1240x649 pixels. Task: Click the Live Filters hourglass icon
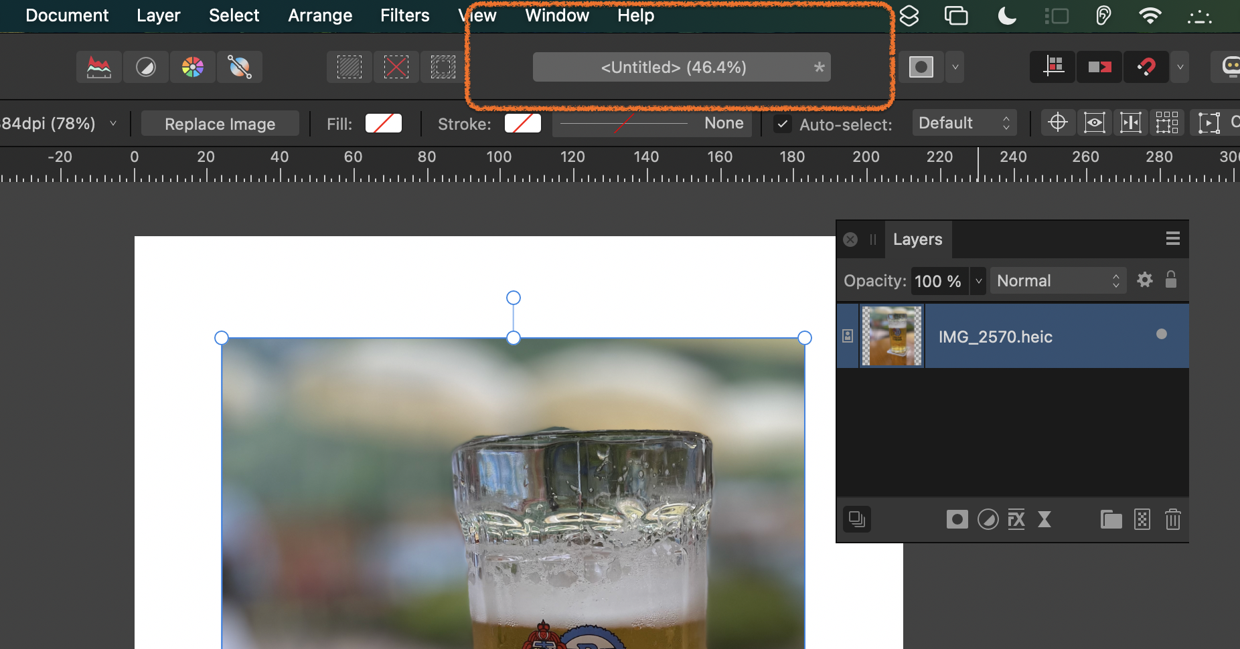pyautogui.click(x=1044, y=519)
